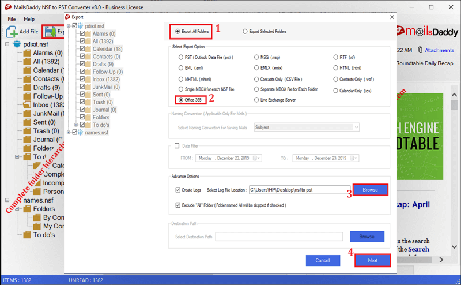Click the To date calendar picker icon
Viewport: 461px width, 285px height.
pos(352,158)
